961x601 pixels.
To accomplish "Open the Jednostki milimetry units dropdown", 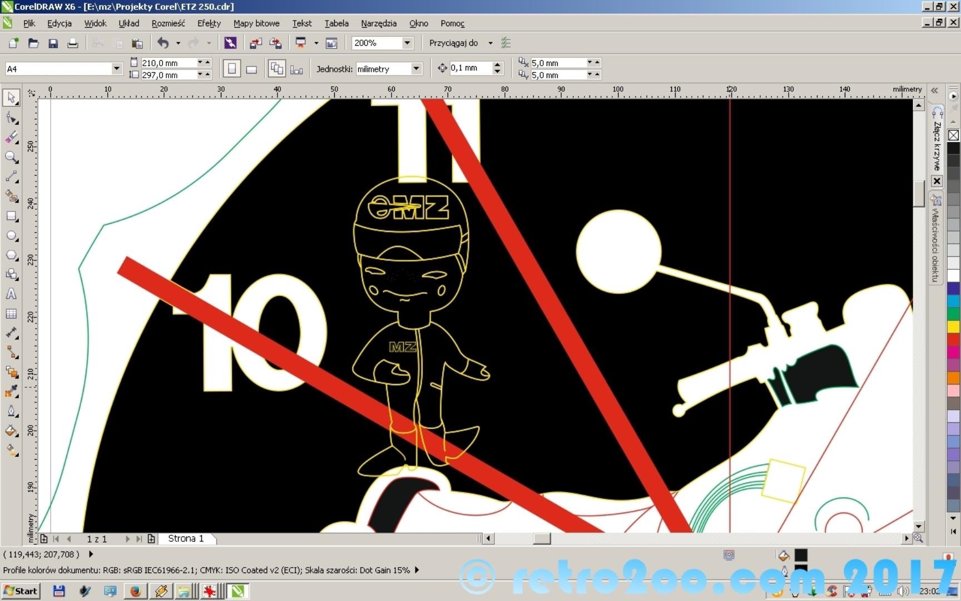I will click(x=416, y=68).
